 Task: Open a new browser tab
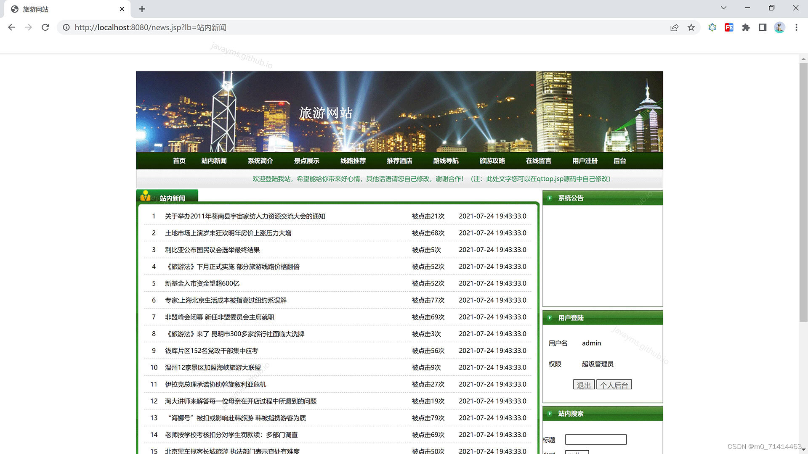[142, 9]
